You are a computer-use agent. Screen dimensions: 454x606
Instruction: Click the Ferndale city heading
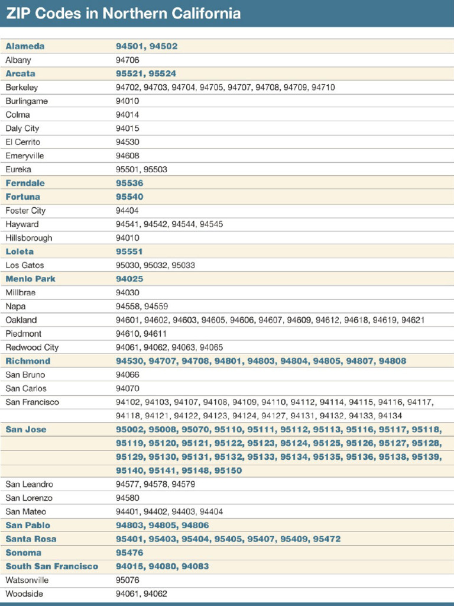[25, 183]
